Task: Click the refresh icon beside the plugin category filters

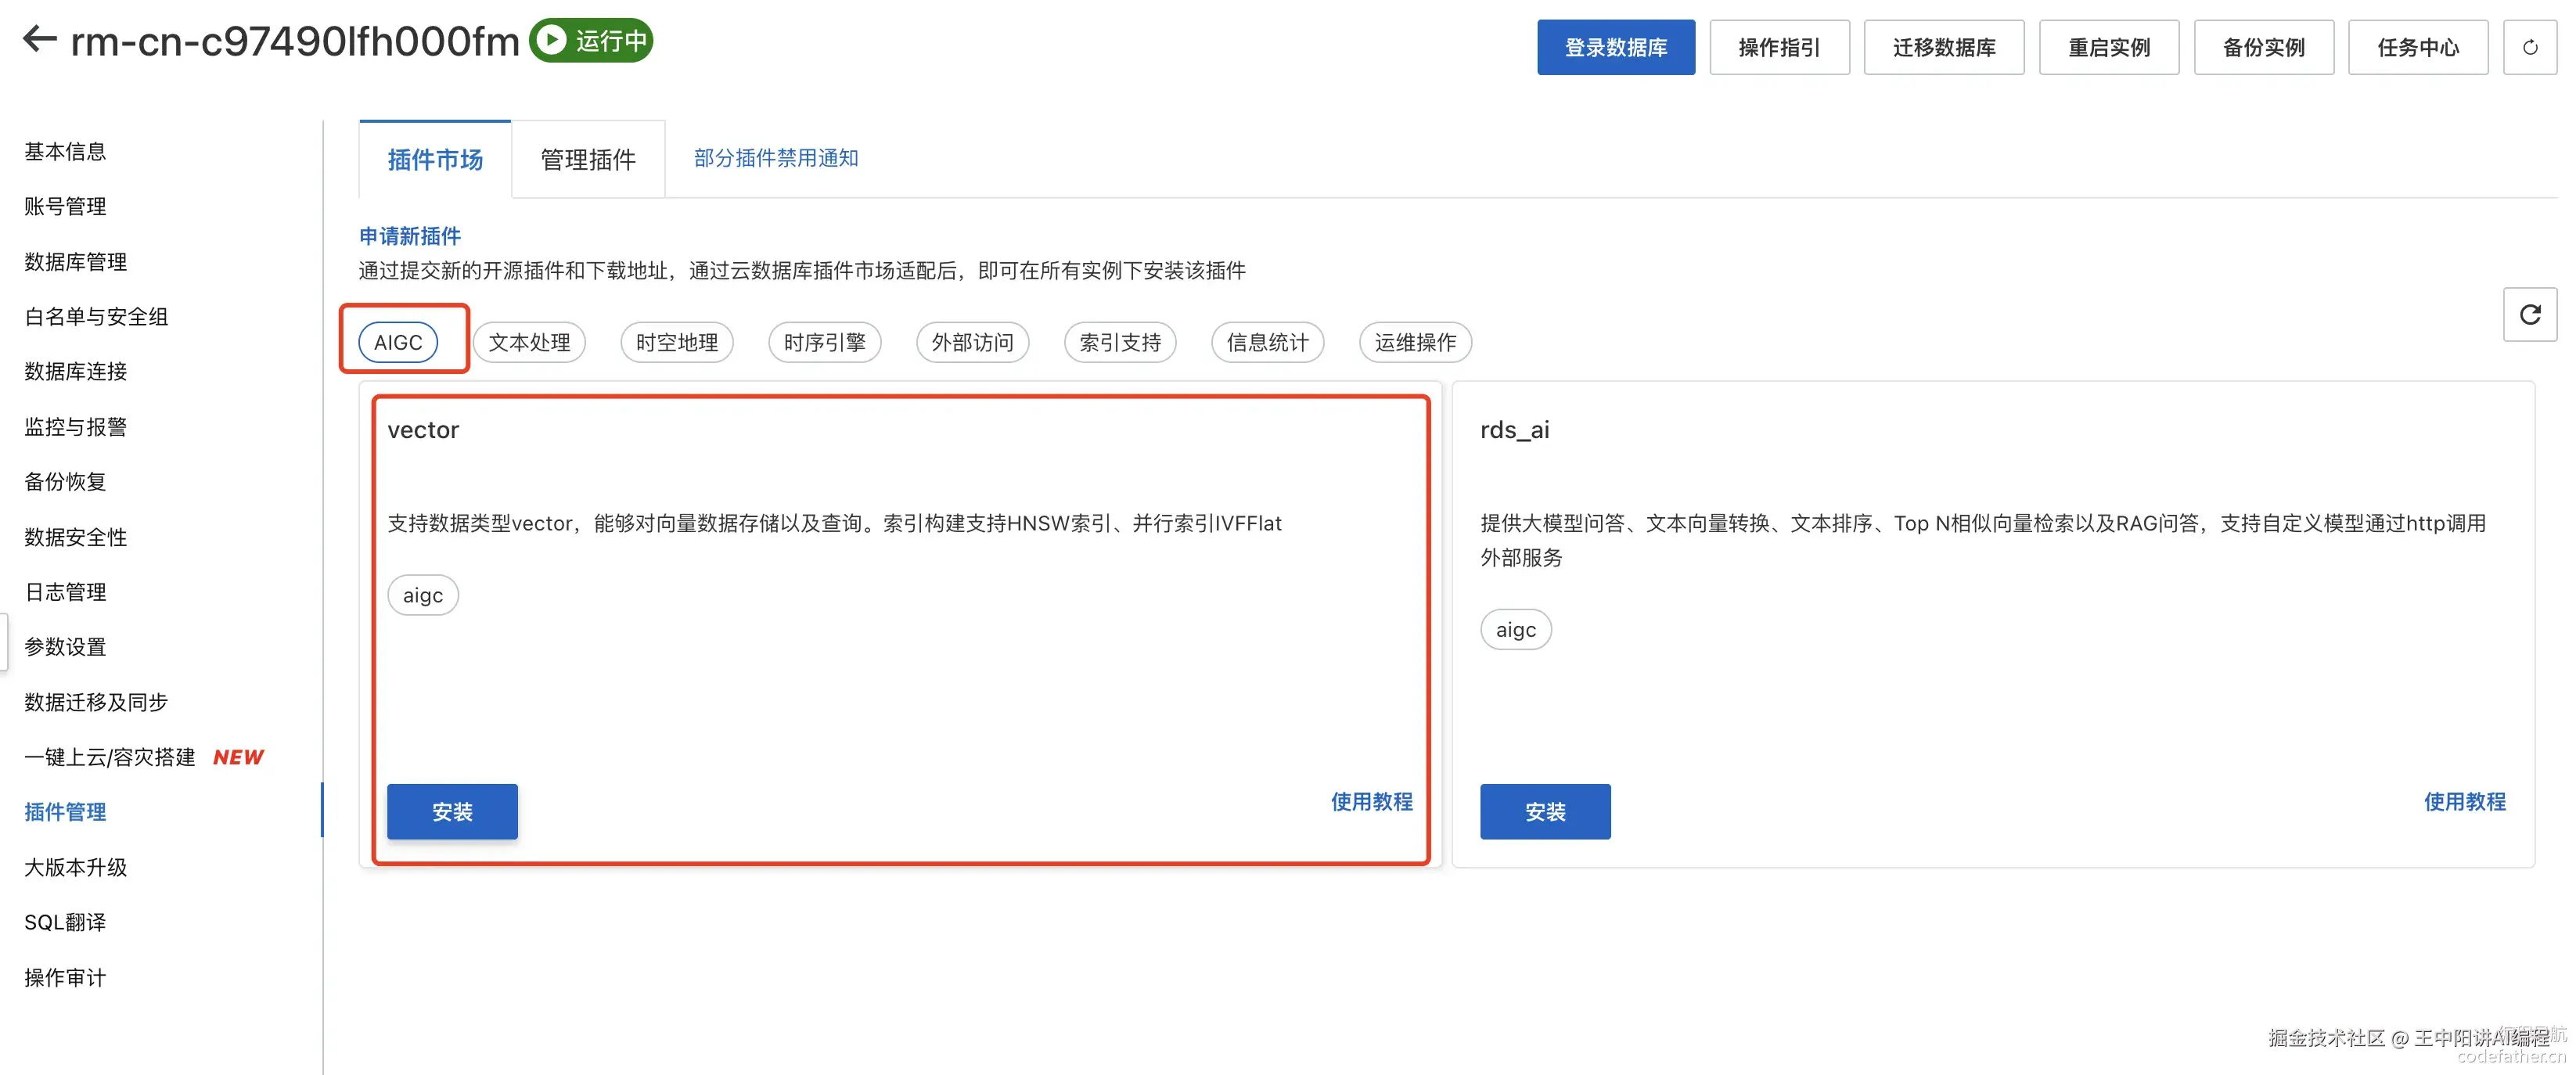Action: pyautogui.click(x=2529, y=315)
